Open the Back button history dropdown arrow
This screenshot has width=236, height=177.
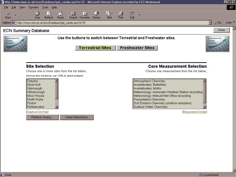(x=15, y=15)
